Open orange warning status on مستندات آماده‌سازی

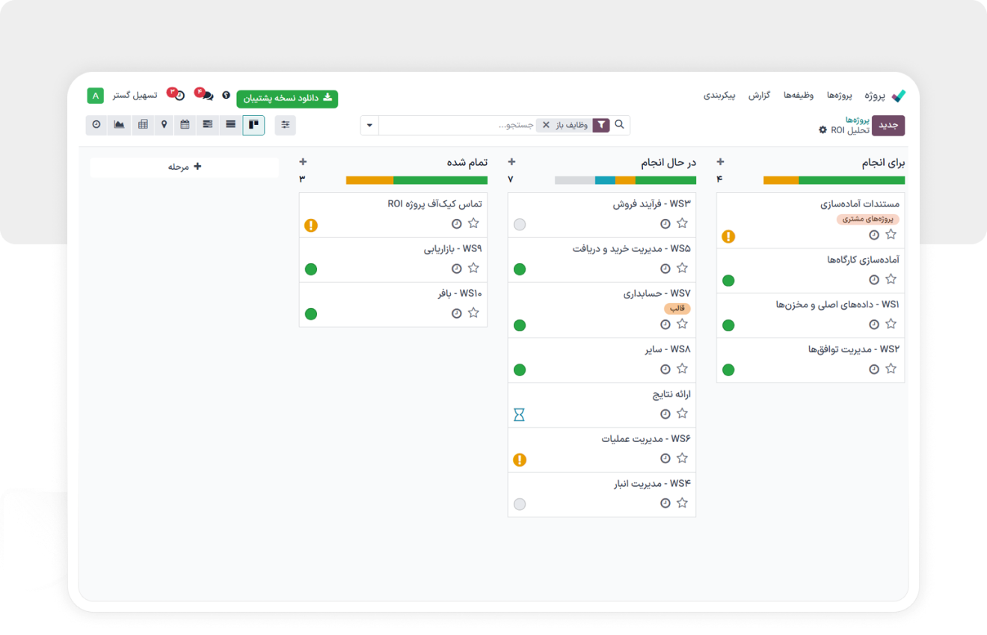coord(728,236)
